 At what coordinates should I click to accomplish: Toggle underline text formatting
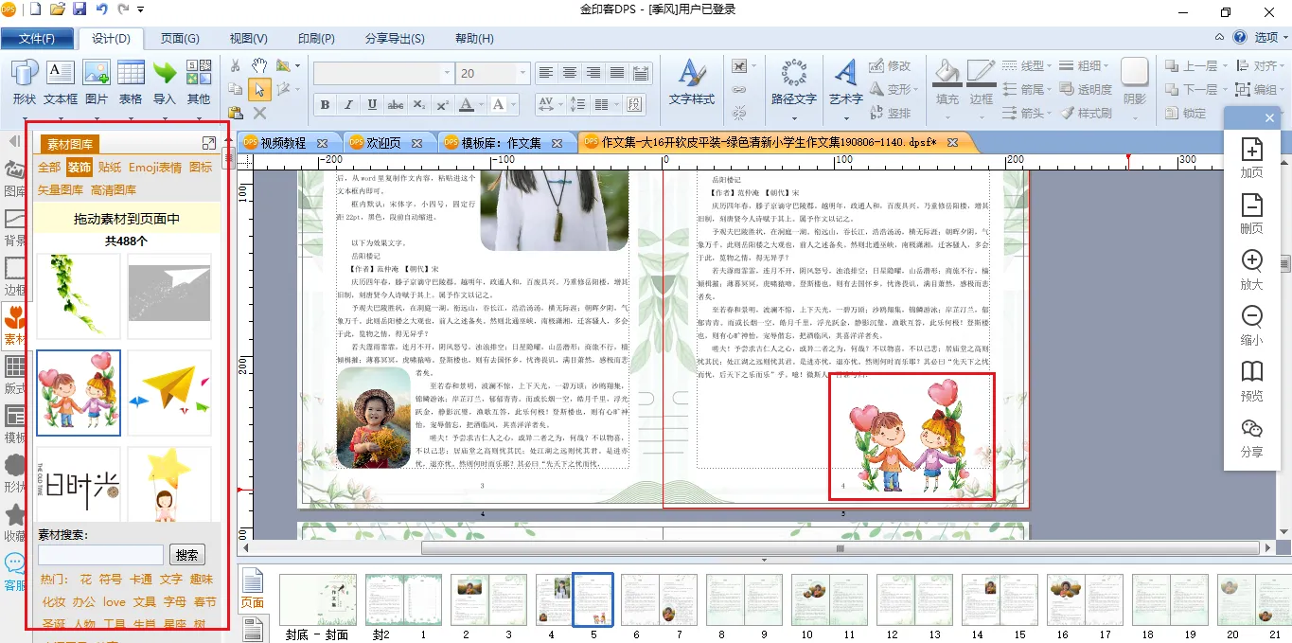[372, 105]
